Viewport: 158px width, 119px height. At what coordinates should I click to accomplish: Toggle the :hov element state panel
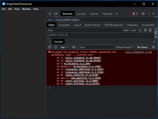(x=126, y=30)
